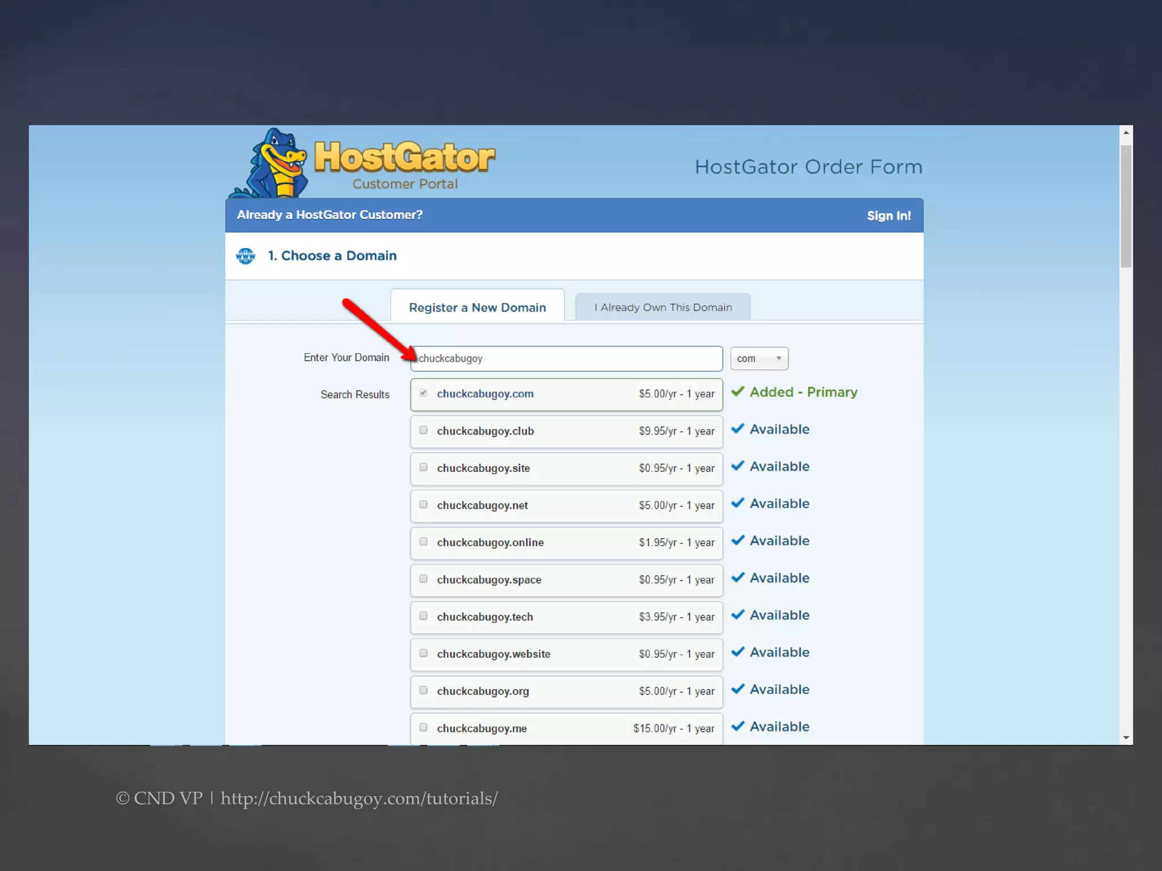The width and height of the screenshot is (1162, 871).
Task: Check the chuckcabugoy.me checkbox
Action: (423, 728)
